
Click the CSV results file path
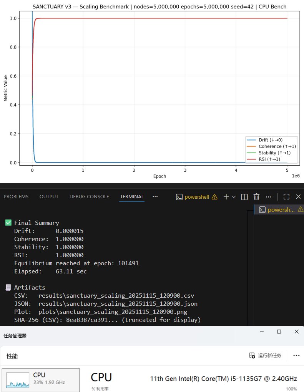(x=116, y=295)
